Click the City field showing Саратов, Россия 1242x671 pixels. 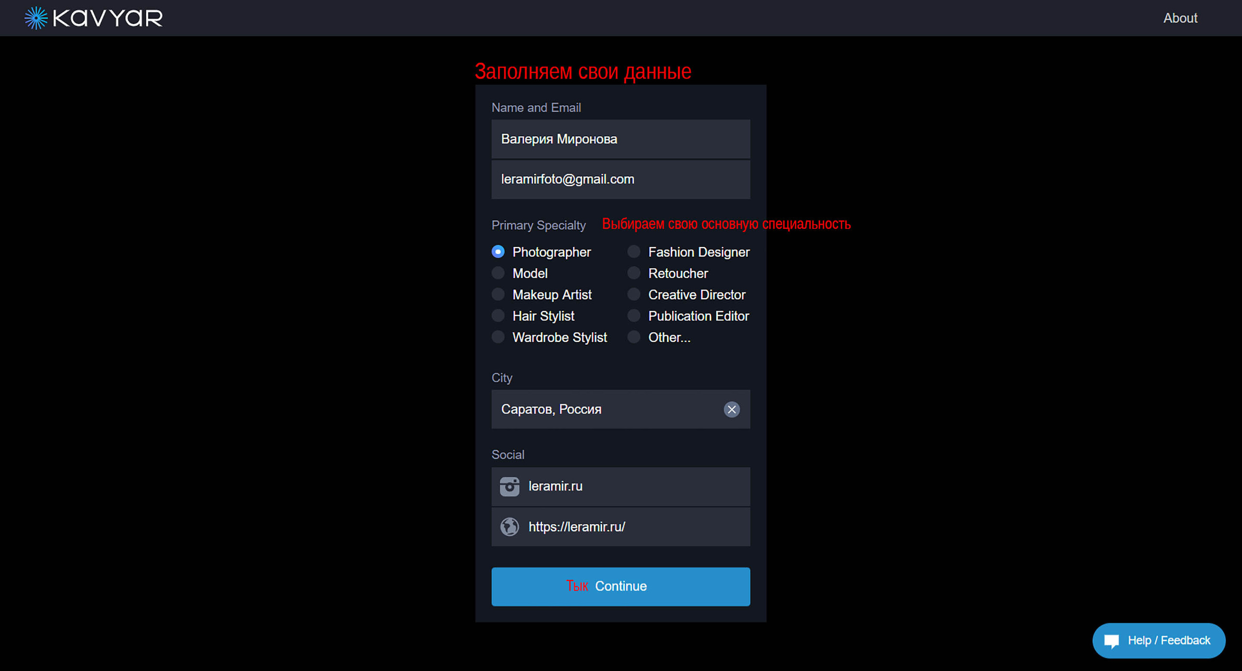[602, 409]
